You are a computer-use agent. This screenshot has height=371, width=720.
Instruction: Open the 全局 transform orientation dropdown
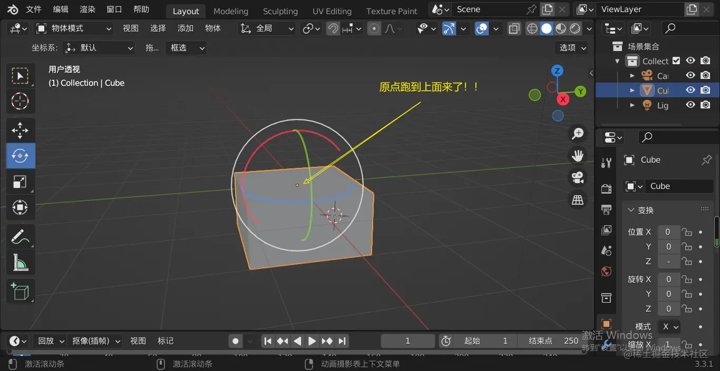[x=267, y=28]
